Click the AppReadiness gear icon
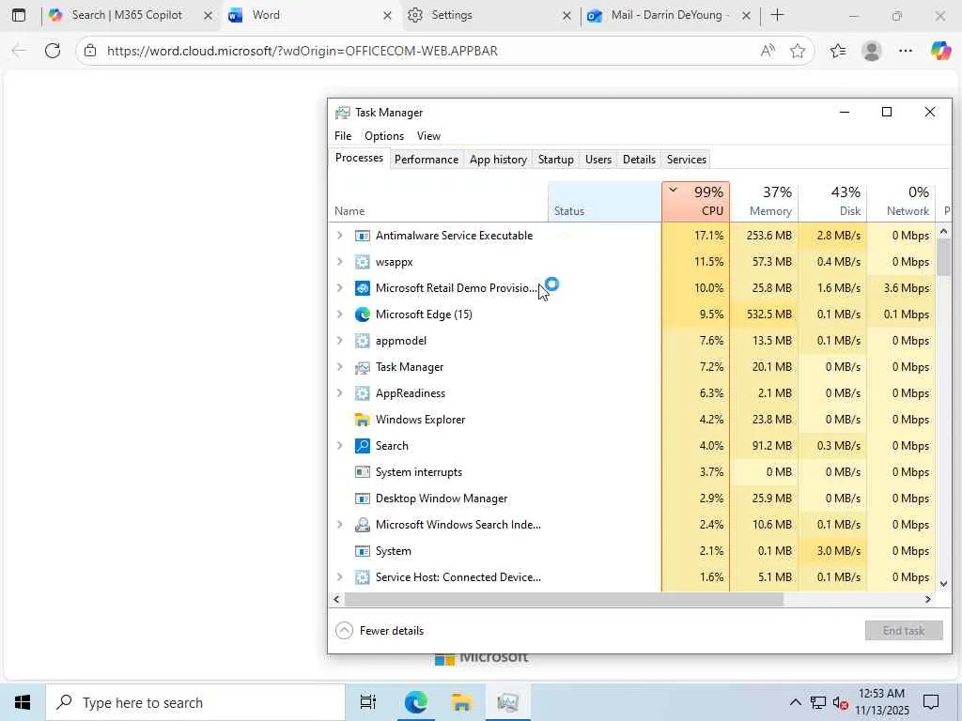The height and width of the screenshot is (721, 962). (x=363, y=393)
